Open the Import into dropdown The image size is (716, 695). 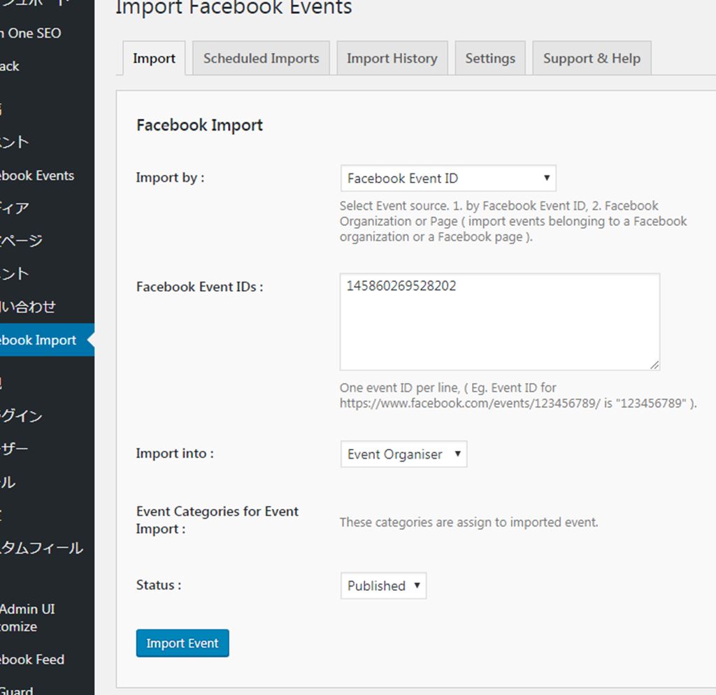403,454
